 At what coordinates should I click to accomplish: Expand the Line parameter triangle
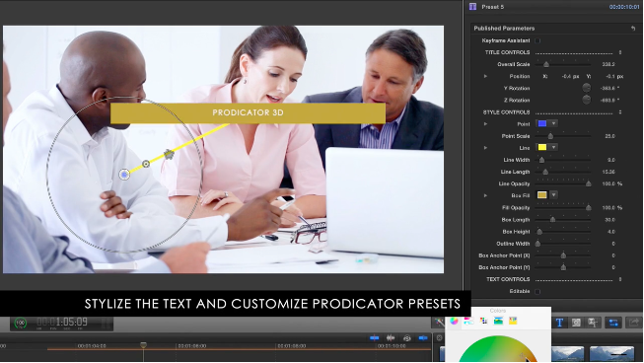click(x=485, y=148)
